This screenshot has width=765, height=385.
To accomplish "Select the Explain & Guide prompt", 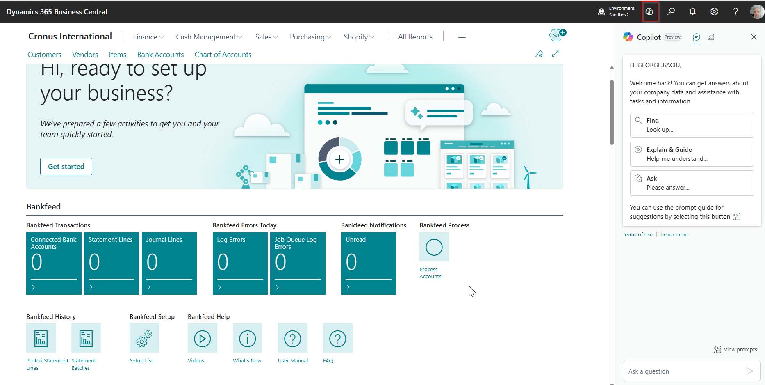I will pos(692,154).
